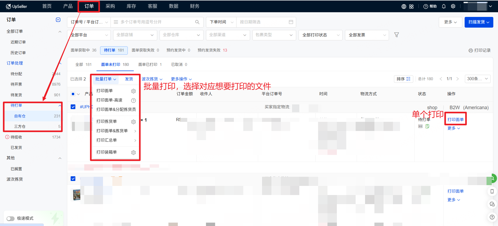Click the 扫描发货 button

[x=478, y=22]
